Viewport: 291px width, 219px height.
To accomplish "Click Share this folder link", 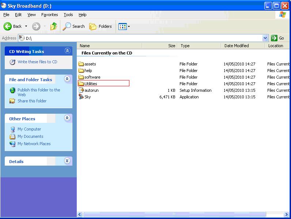I will 32,101.
